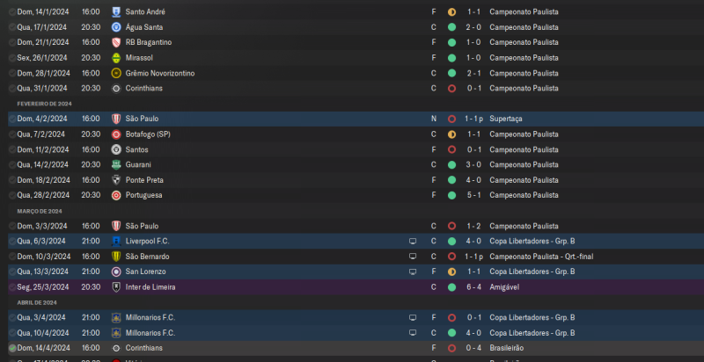Click the Inter de Limeira badge
This screenshot has width=704, height=362.
tap(116, 286)
